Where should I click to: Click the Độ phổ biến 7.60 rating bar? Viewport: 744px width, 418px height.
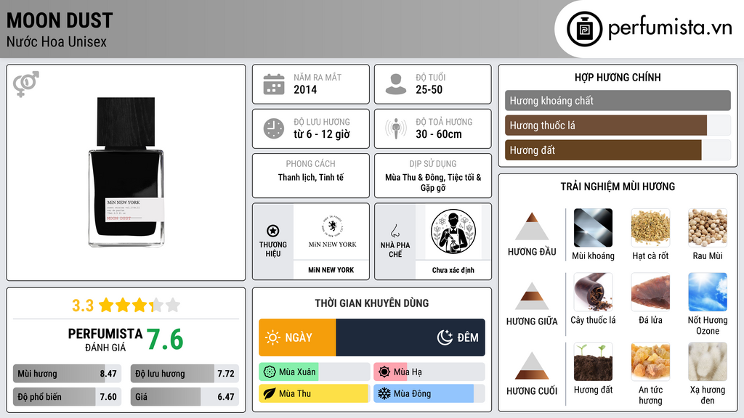coord(68,397)
